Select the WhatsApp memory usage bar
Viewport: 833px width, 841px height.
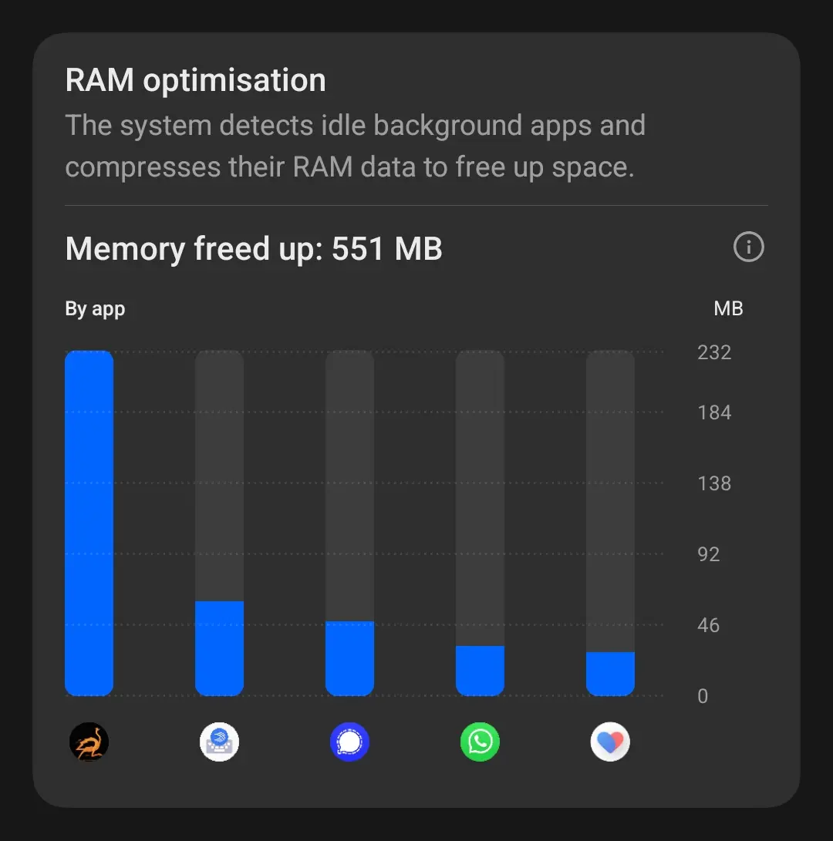pyautogui.click(x=480, y=670)
